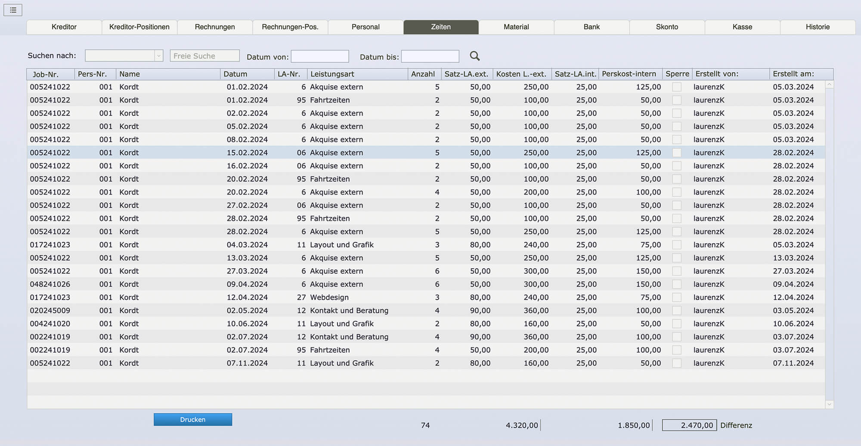Toggle Sperre checkbox for 02.02.2024 row

(677, 113)
